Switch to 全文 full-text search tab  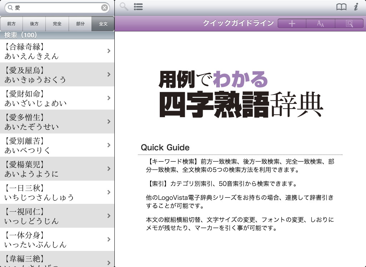coord(103,24)
